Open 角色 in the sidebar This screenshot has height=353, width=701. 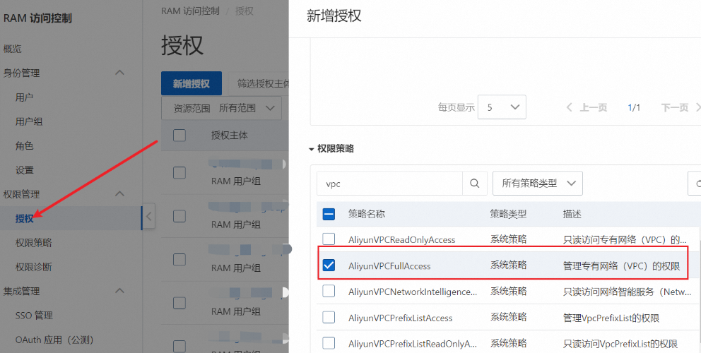pyautogui.click(x=24, y=145)
